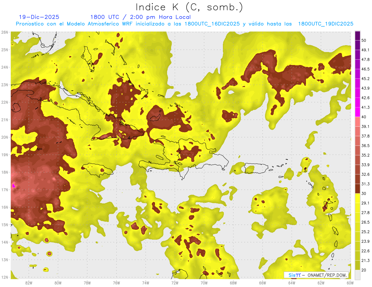Viewport: 372px width, 287px height.
Task: Select the dark purple swatch above 50
Action: pyautogui.click(x=357, y=36)
